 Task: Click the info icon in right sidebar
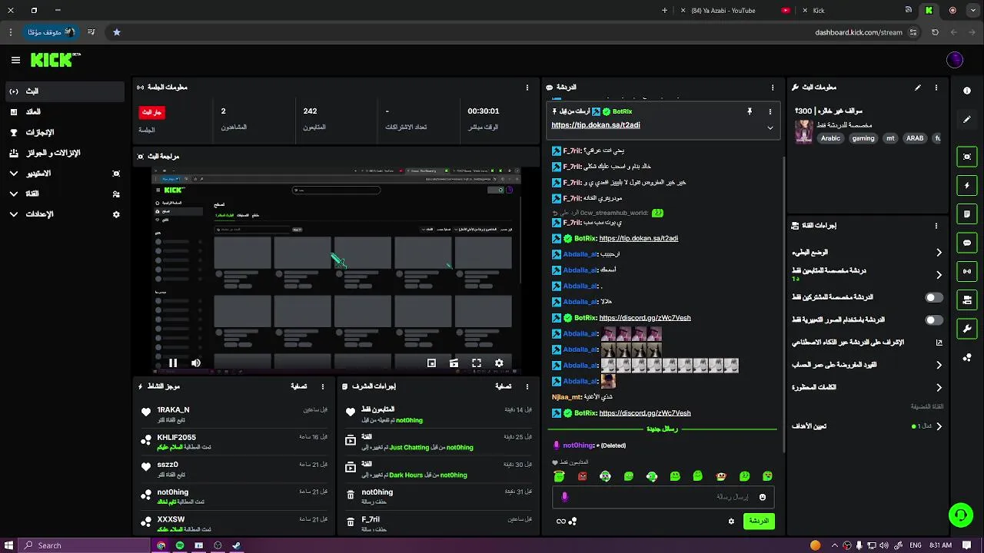[967, 91]
